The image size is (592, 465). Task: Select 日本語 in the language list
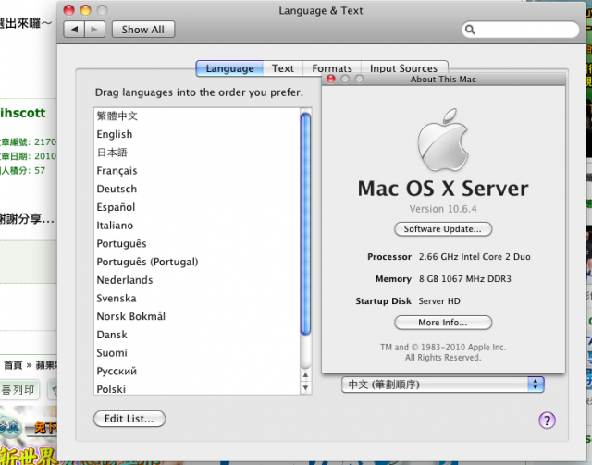[197, 153]
